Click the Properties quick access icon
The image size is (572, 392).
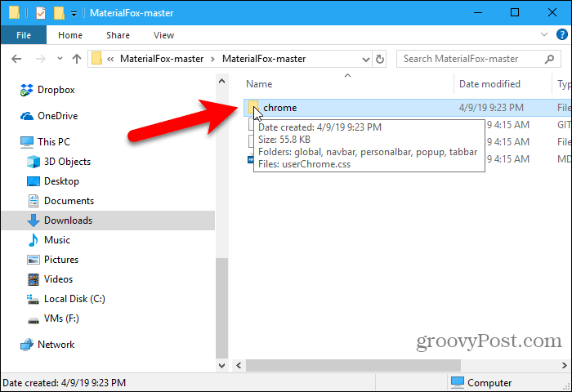[41, 13]
